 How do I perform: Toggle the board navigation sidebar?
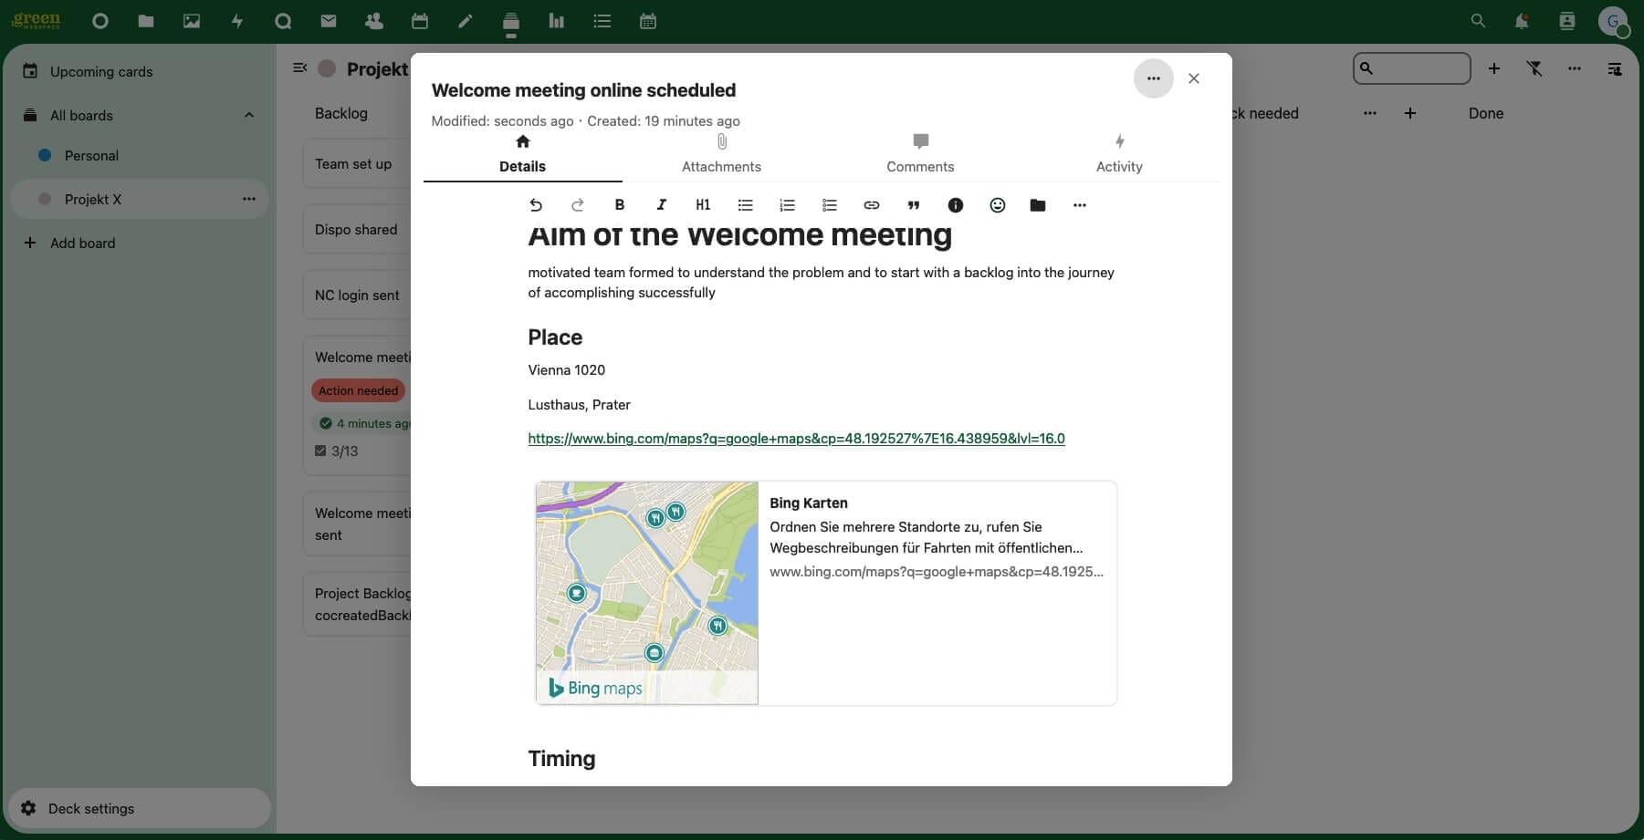pyautogui.click(x=299, y=68)
